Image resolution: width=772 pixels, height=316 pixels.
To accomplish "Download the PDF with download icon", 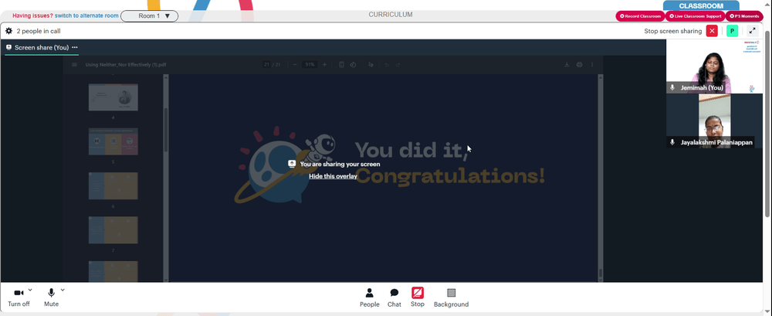I will click(567, 65).
